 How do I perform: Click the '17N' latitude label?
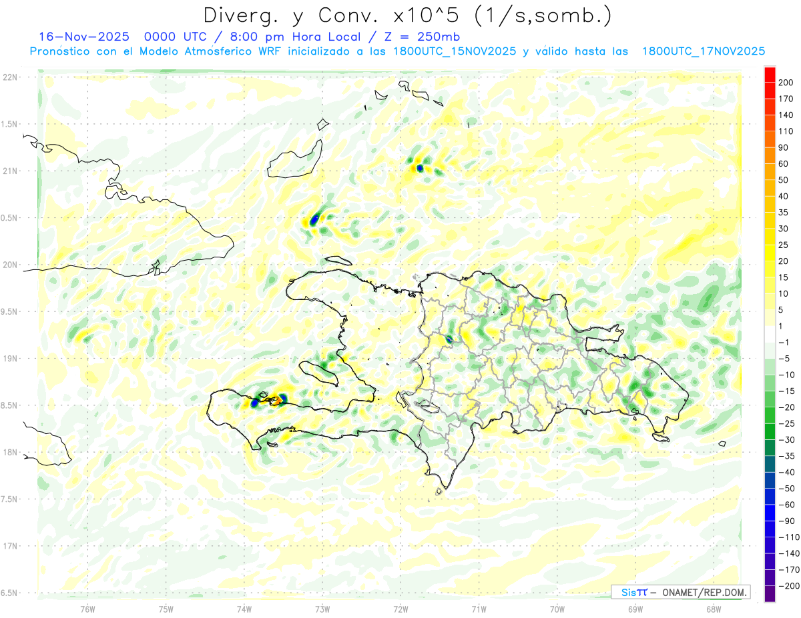point(10,546)
